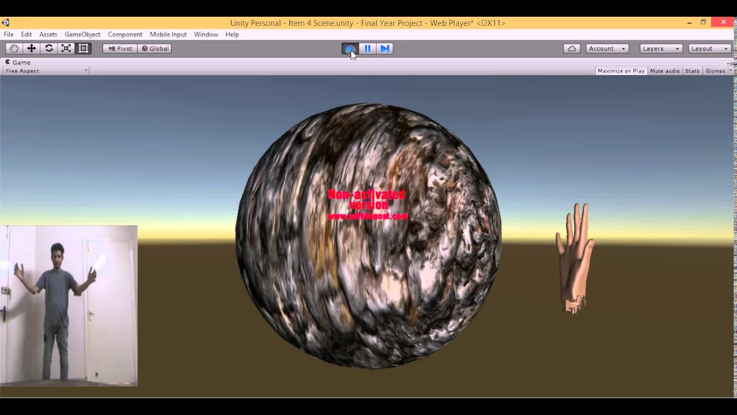Screen dimensions: 737x415
Task: Open the Layout dropdown
Action: [x=710, y=48]
